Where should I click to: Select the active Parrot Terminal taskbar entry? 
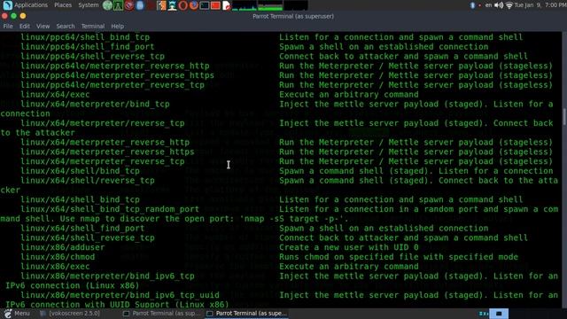click(x=247, y=313)
